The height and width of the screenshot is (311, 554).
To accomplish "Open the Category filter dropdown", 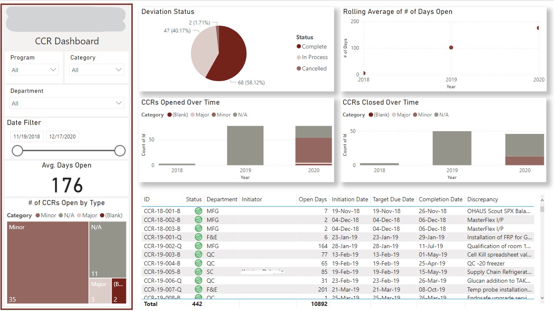I will point(97,70).
